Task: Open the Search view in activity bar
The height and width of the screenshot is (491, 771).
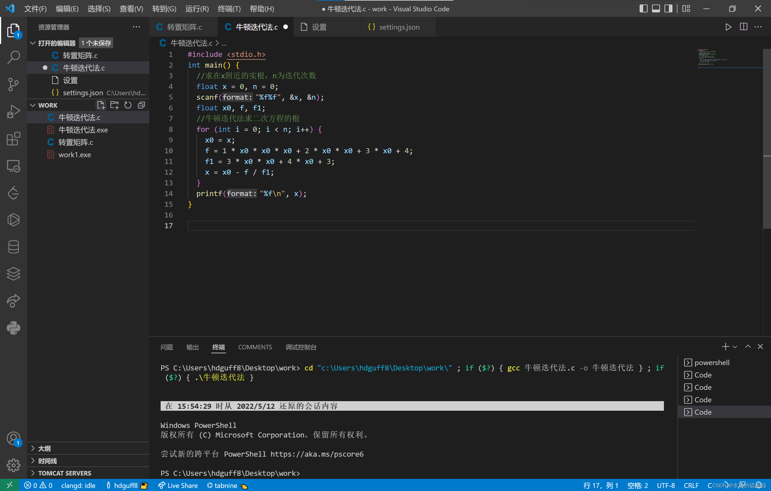Action: (x=13, y=57)
